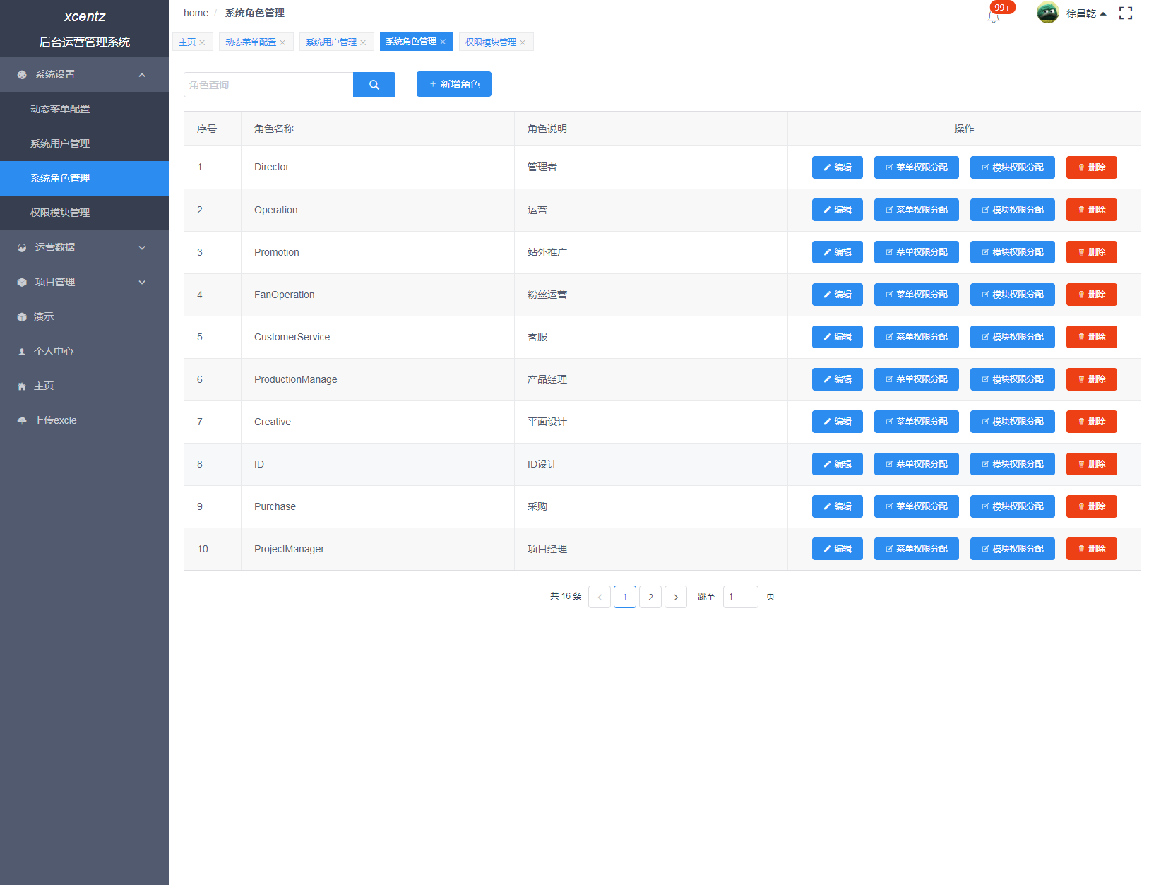Screen dimensions: 1149x885
Task: Click the 项目管理 sidebar icon
Action: click(22, 282)
